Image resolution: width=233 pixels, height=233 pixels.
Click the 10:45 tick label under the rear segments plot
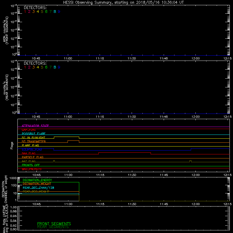coord(36,117)
